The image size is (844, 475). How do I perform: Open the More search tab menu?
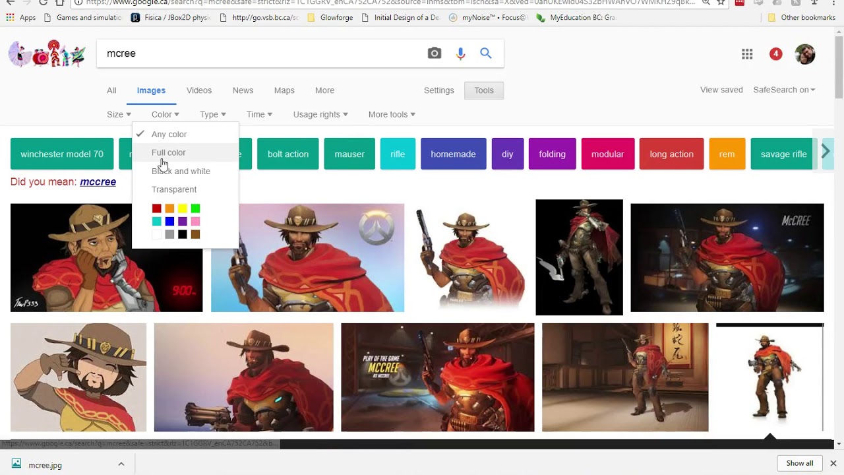point(324,90)
